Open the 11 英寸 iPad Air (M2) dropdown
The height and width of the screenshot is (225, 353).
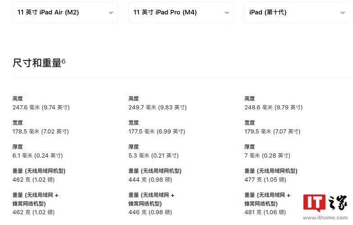tap(65, 13)
